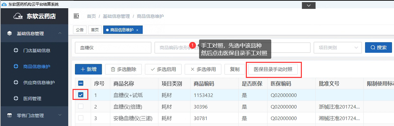The image size is (394, 126).
Task: Click the 供应商信息维护 sidebar icon
Action: 16,82
